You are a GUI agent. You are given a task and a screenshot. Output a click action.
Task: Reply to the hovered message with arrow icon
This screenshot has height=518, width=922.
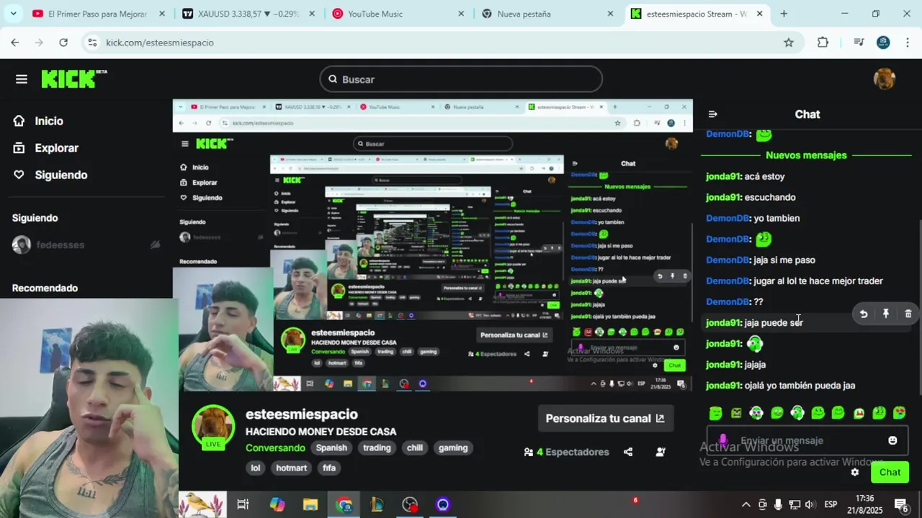click(x=864, y=314)
